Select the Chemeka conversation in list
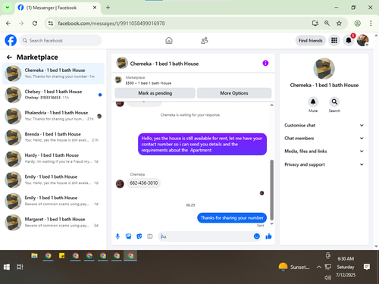 click(x=53, y=73)
